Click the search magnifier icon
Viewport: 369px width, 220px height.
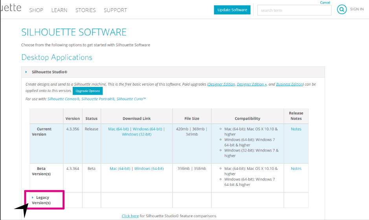(342, 10)
